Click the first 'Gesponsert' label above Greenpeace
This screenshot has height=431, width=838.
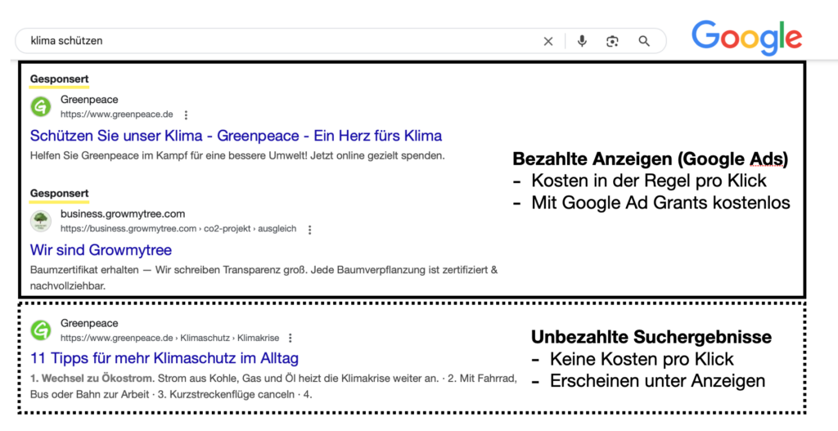point(59,79)
